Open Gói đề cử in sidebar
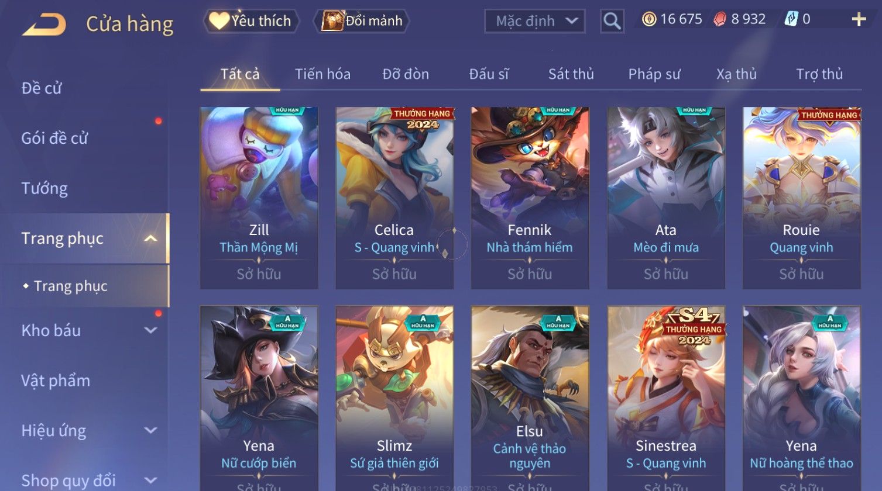 (54, 139)
